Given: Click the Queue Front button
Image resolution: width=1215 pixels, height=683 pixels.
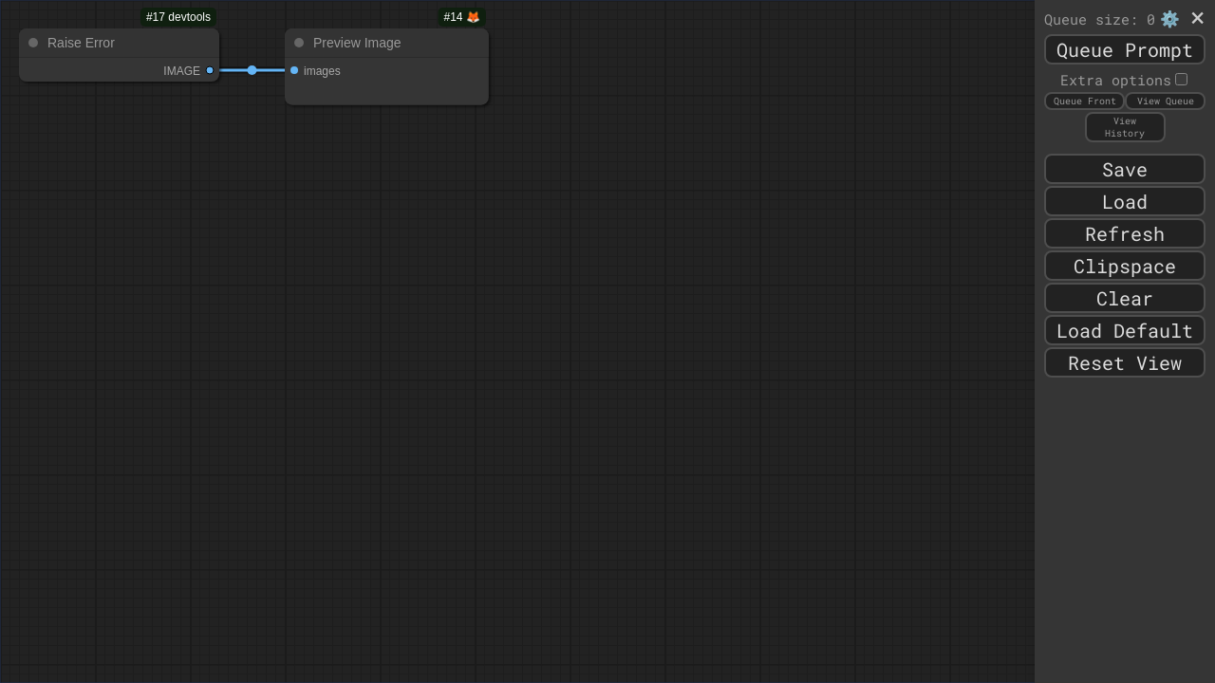Looking at the screenshot, I should click(1084, 102).
